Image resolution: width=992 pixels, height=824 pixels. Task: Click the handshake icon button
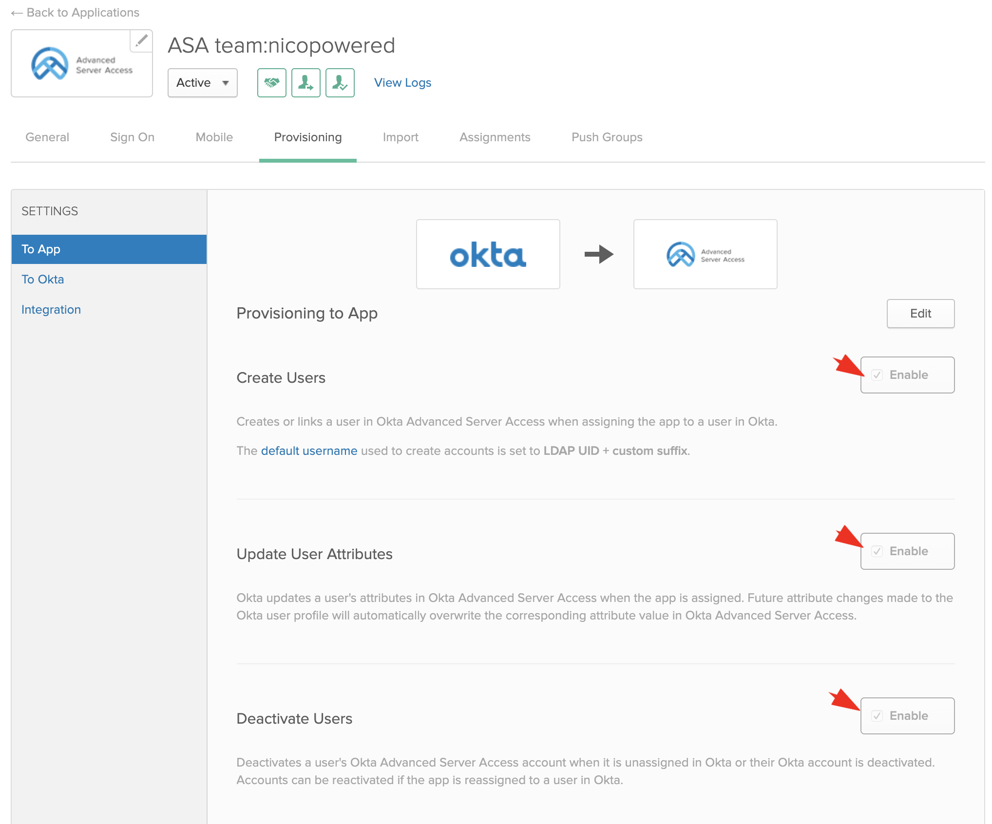pyautogui.click(x=271, y=83)
